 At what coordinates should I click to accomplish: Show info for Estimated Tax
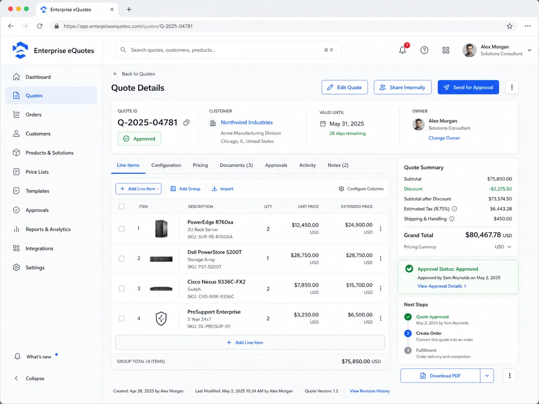click(455, 209)
